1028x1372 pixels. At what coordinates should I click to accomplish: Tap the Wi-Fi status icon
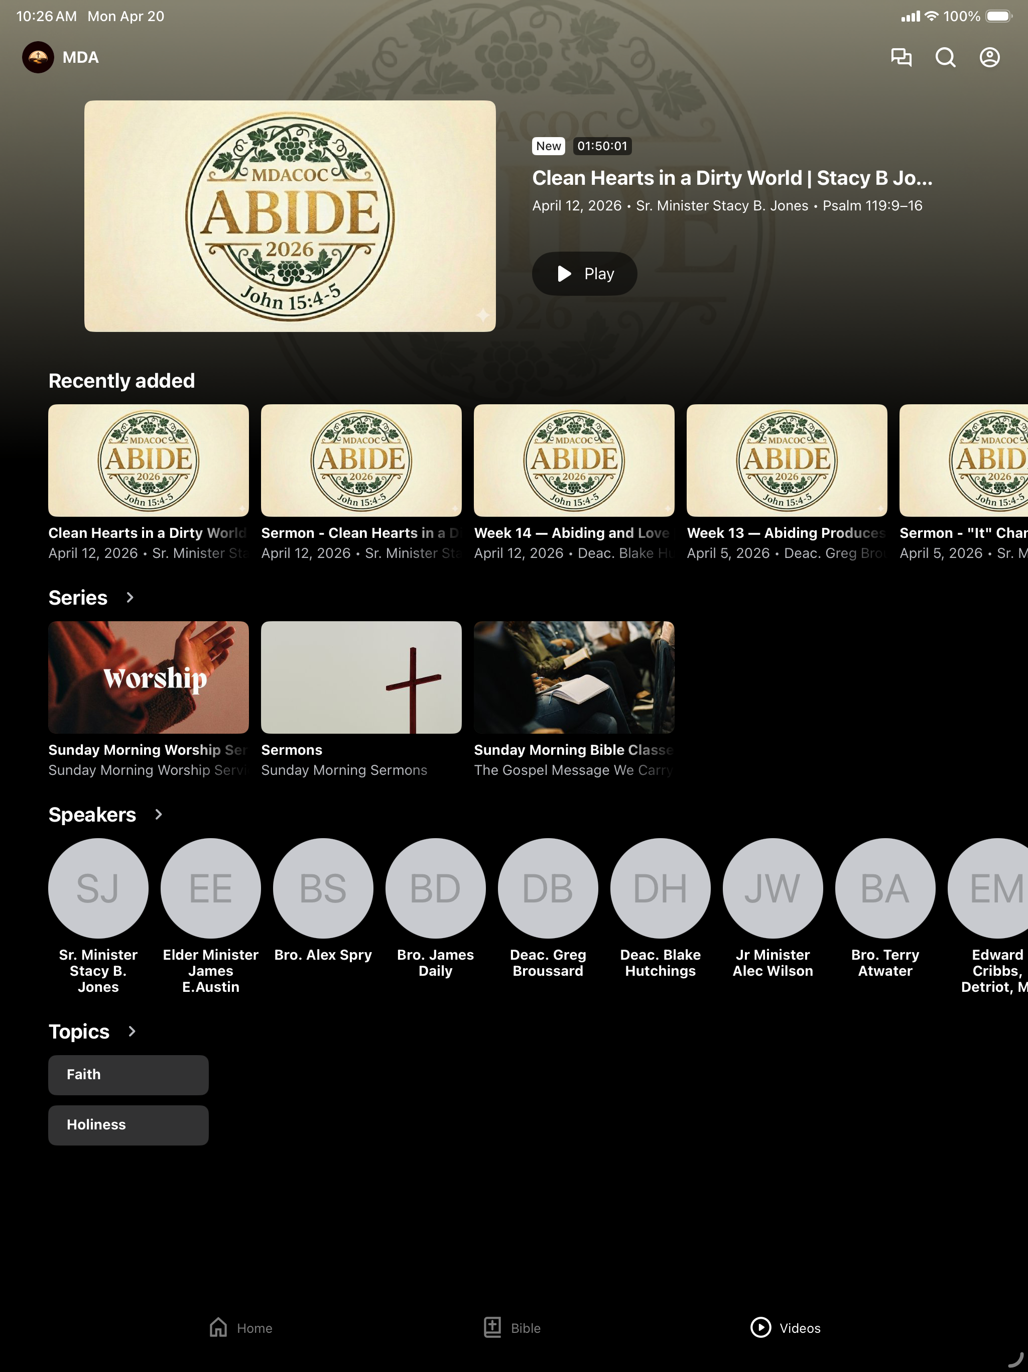[x=931, y=16]
